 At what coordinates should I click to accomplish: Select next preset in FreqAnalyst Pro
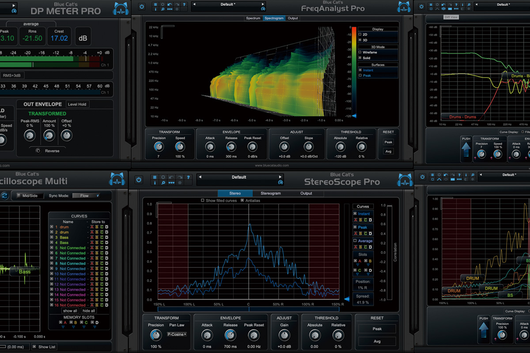tap(263, 4)
